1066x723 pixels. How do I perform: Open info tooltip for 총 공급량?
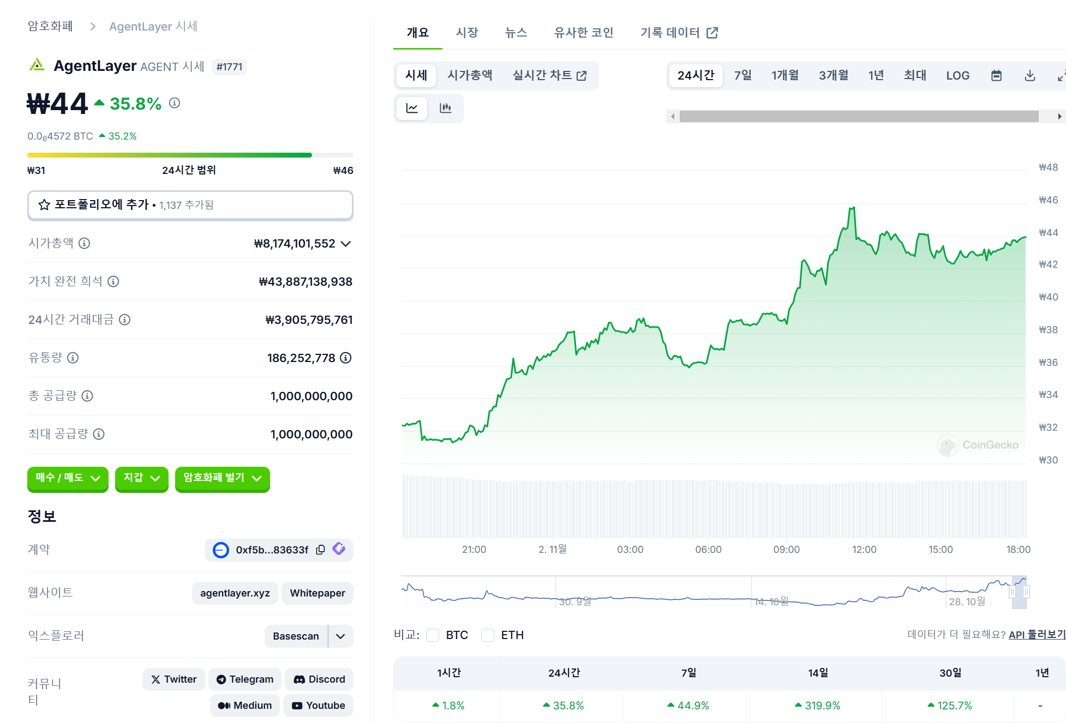(87, 396)
